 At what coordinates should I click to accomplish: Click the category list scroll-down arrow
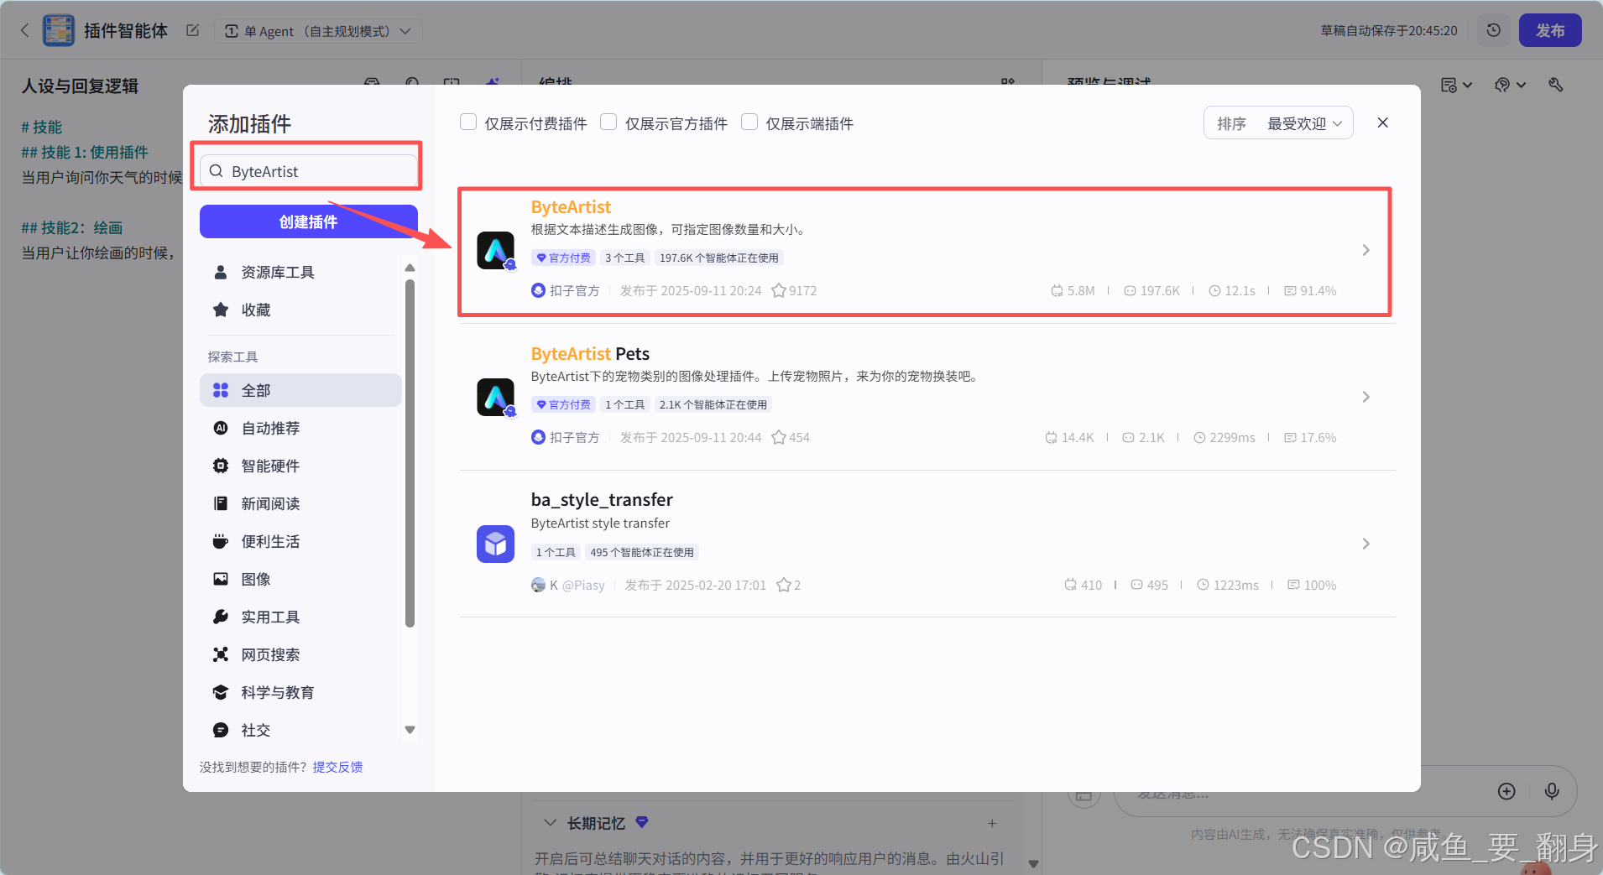pyautogui.click(x=410, y=730)
